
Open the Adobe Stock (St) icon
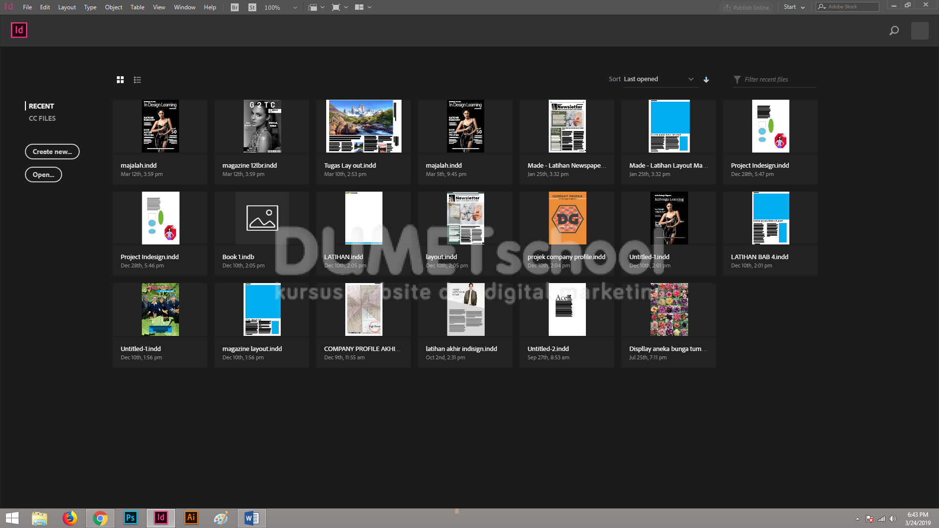[x=252, y=7]
